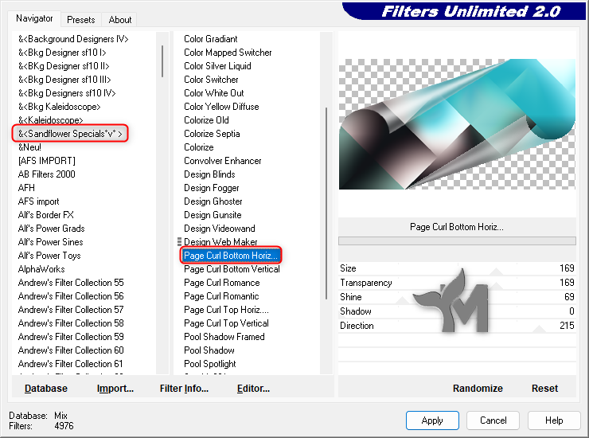This screenshot has width=589, height=438.
Task: Choose the Design Ghoster filter
Action: 213,201
